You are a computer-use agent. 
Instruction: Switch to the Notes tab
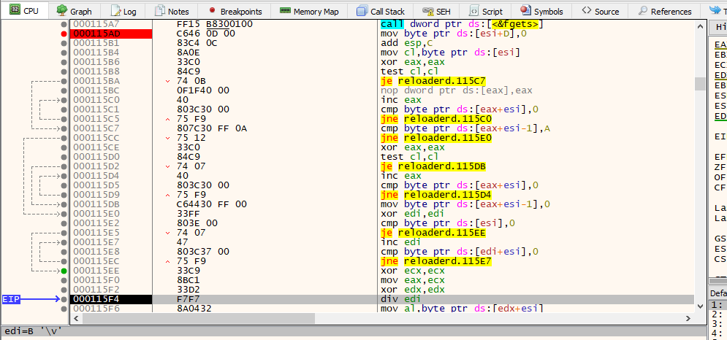click(172, 11)
